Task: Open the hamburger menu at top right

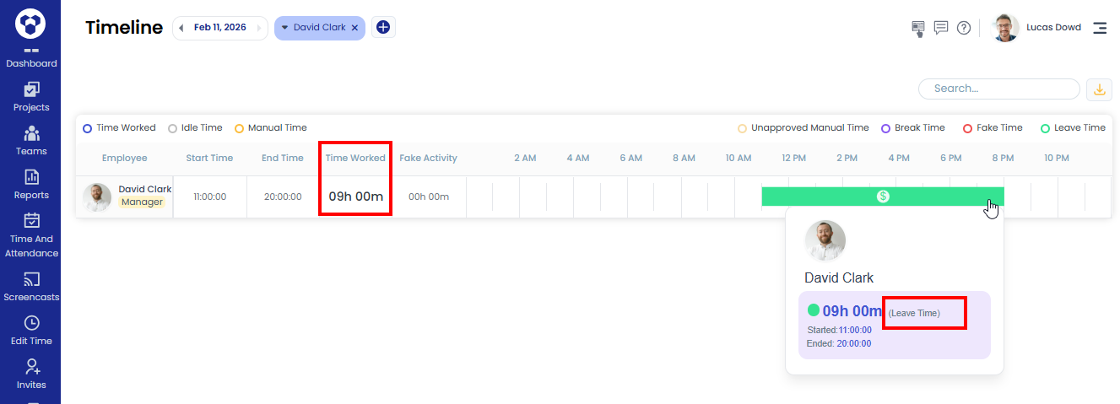Action: click(1100, 28)
